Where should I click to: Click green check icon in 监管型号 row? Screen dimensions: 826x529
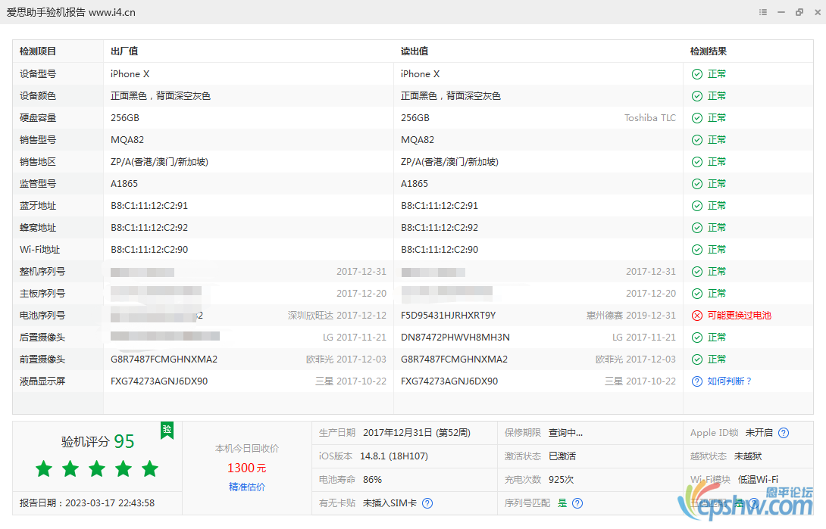pos(697,184)
